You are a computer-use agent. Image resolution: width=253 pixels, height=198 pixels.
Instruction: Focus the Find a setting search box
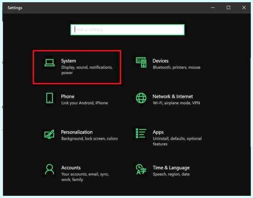click(x=127, y=29)
